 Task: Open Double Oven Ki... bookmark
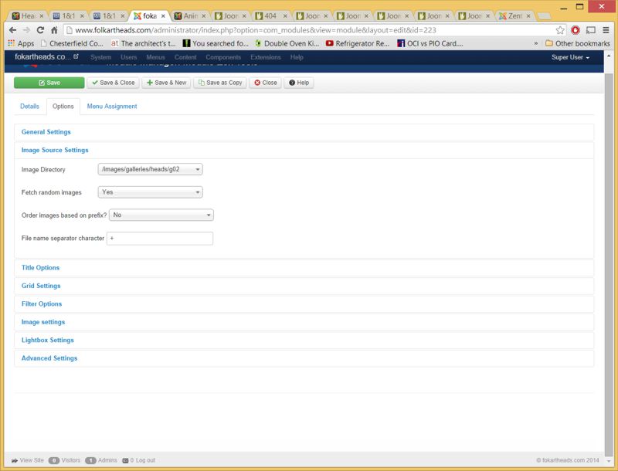point(287,43)
